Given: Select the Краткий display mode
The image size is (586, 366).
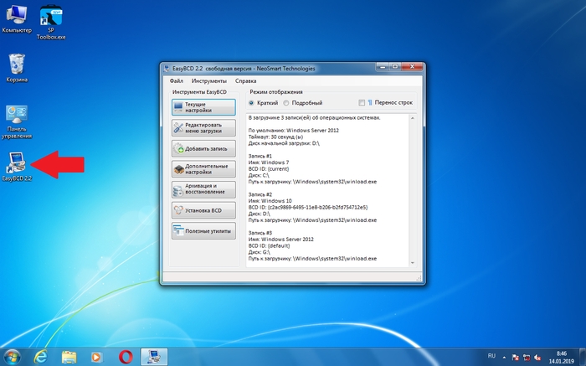Looking at the screenshot, I should [x=251, y=103].
